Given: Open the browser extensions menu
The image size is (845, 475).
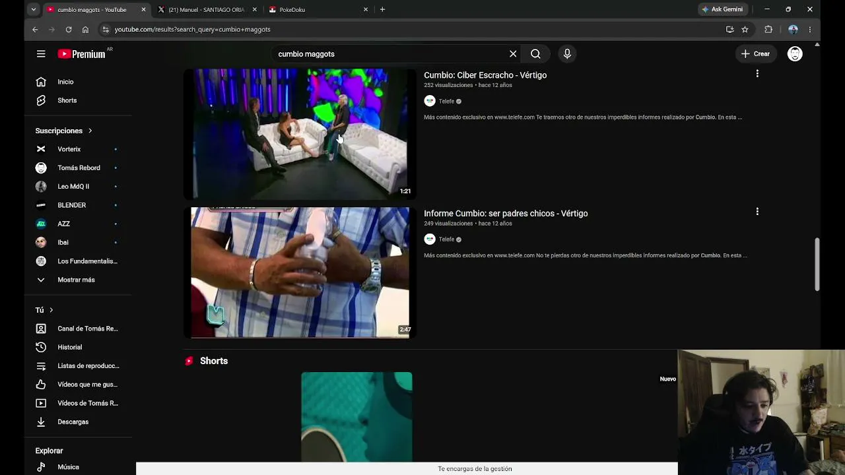Looking at the screenshot, I should point(768,30).
